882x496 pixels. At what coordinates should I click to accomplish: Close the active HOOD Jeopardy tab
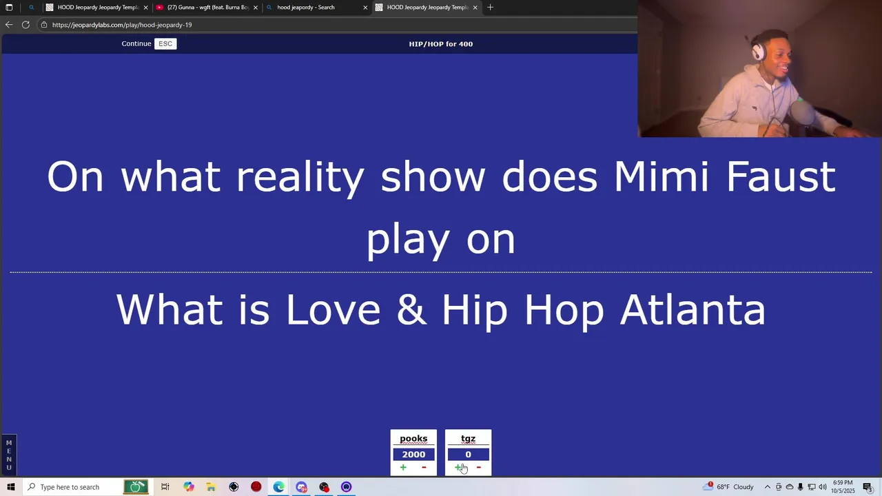pyautogui.click(x=475, y=8)
